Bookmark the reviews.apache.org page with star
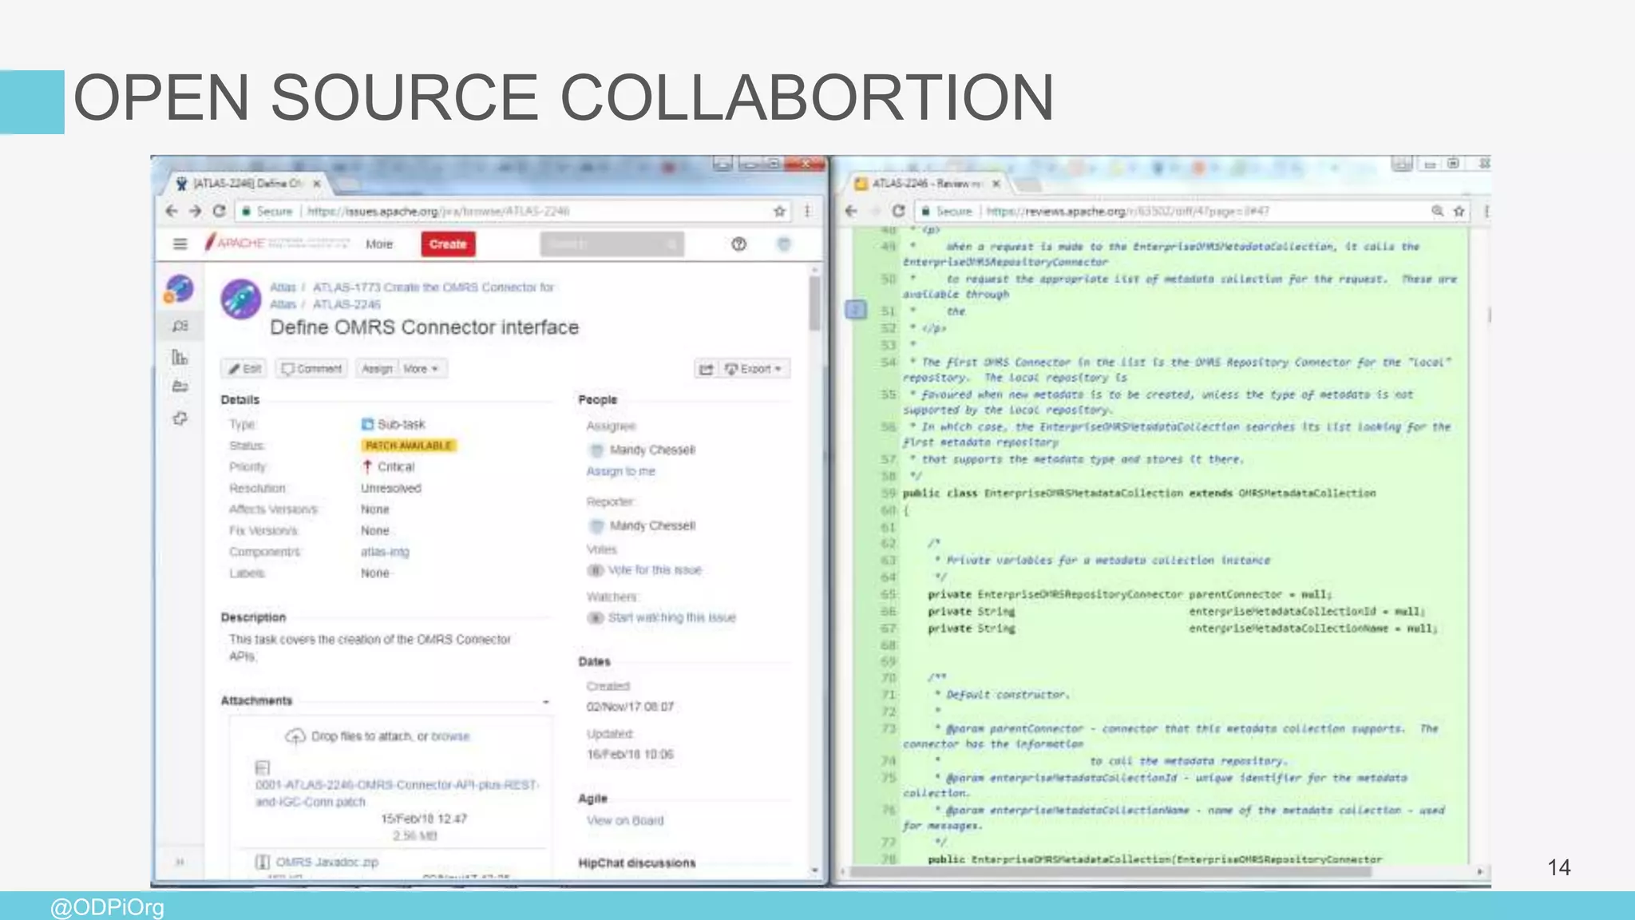The image size is (1635, 920). pos(1459,211)
